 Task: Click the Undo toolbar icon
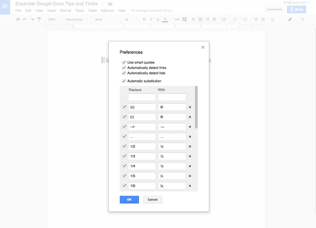coord(25,19)
